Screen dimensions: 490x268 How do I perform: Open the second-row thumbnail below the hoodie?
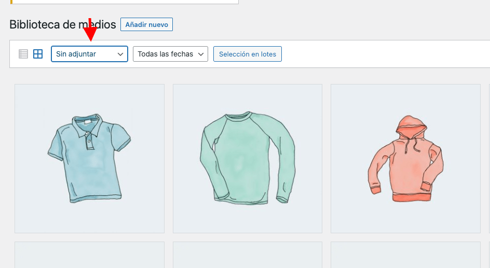pyautogui.click(x=405, y=255)
